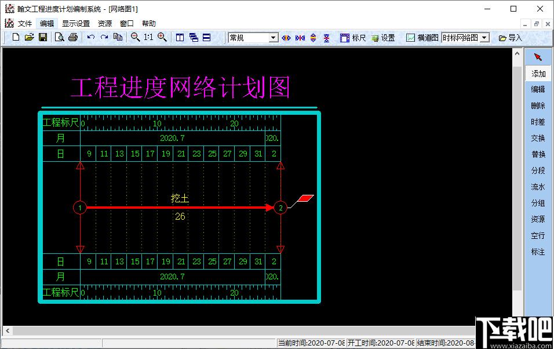Zoom out with the minus magnifier
Screen dimensions: 554x349
tap(136, 38)
